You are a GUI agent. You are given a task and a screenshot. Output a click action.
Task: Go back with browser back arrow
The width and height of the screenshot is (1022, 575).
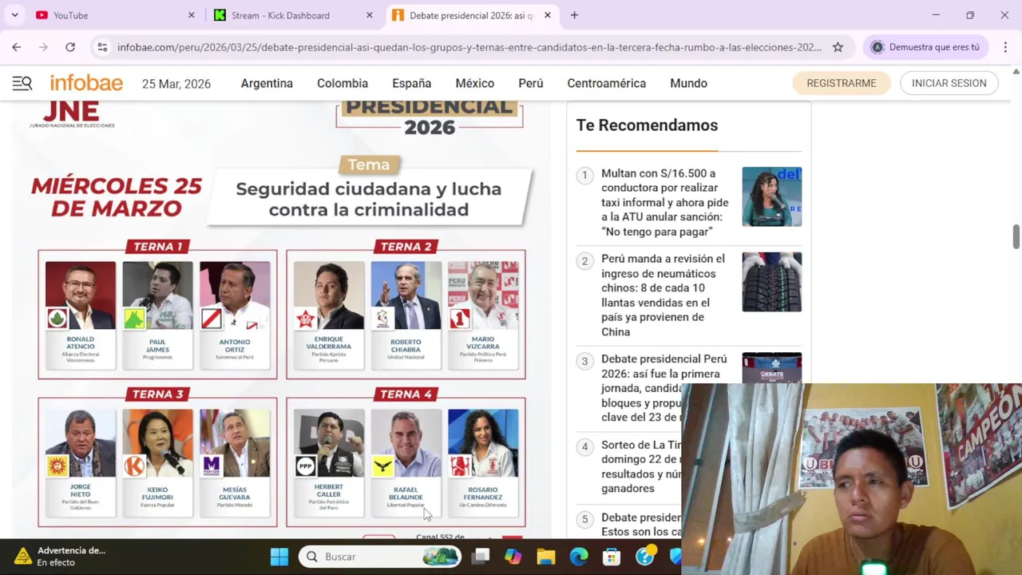coord(17,47)
